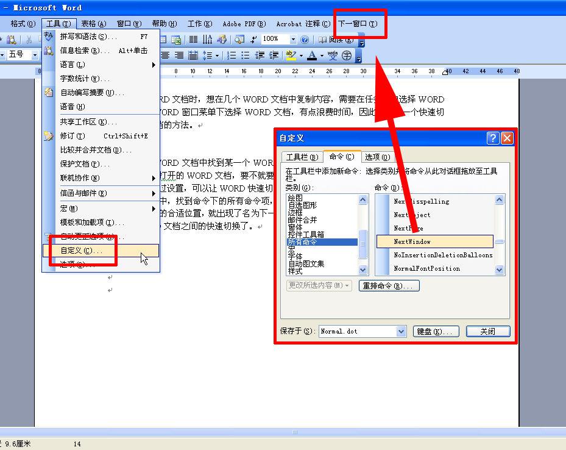Choose 自定义(C)... in the Tools menu

[x=101, y=250]
